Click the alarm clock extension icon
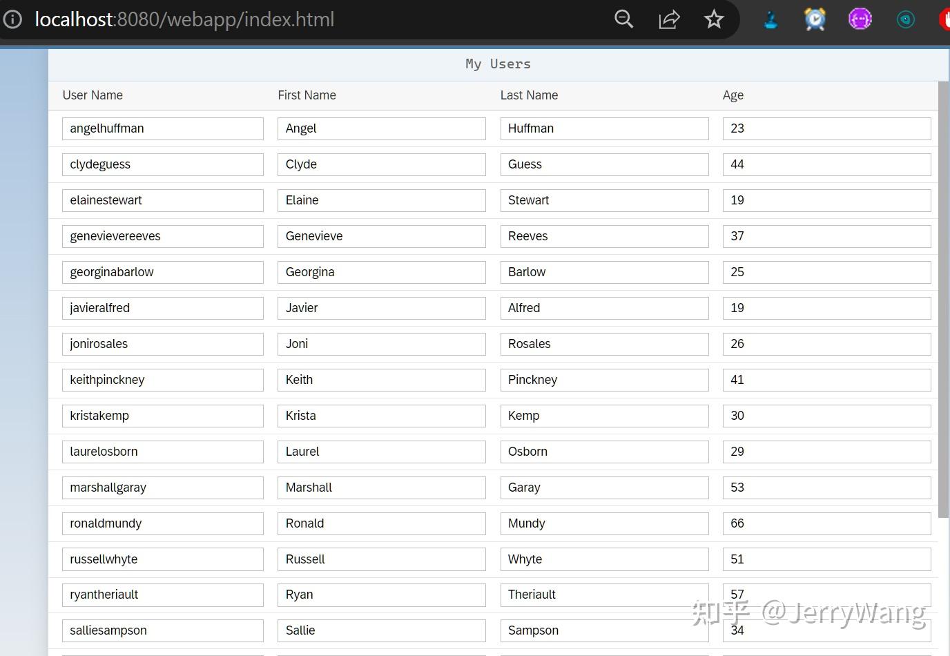950x656 pixels. [815, 19]
